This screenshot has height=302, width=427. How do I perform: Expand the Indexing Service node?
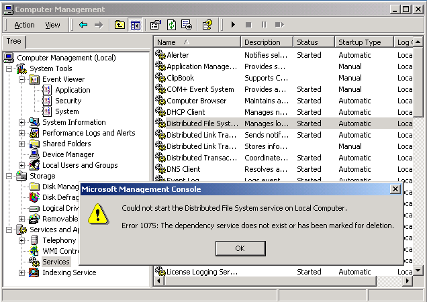click(21, 272)
